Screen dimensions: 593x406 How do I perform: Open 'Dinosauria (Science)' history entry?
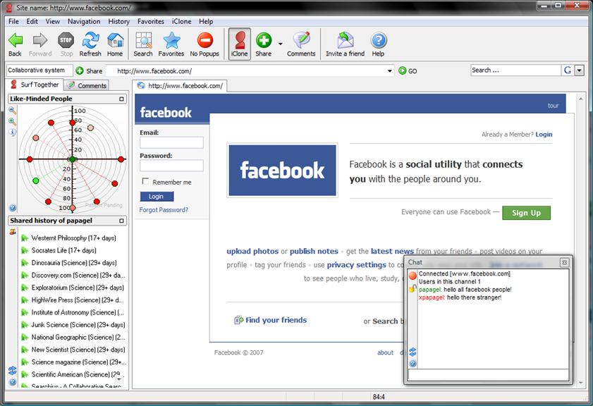tap(69, 263)
